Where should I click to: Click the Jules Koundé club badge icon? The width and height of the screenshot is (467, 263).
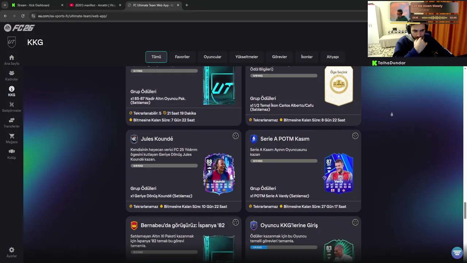134,139
